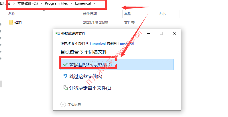Expand the chevron after Lumerical in the path
The image size is (228, 117).
point(94,3)
